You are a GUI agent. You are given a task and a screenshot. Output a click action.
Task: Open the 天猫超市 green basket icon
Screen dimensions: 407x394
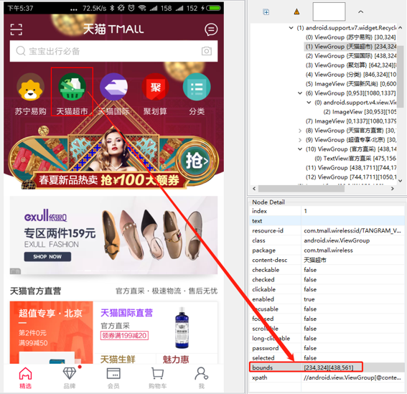(72, 87)
